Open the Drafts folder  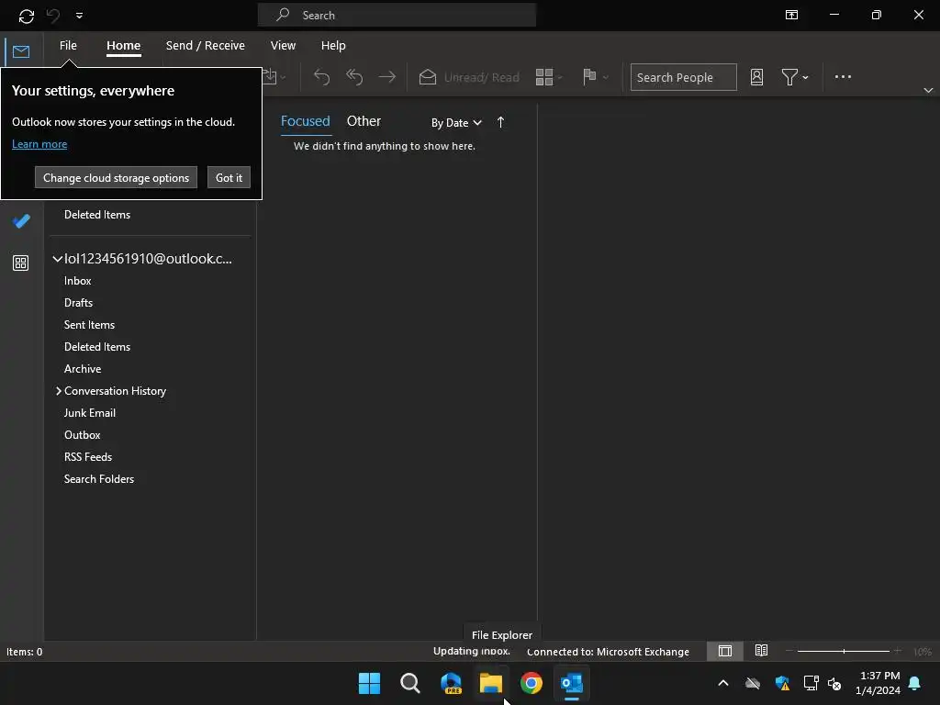pos(79,303)
